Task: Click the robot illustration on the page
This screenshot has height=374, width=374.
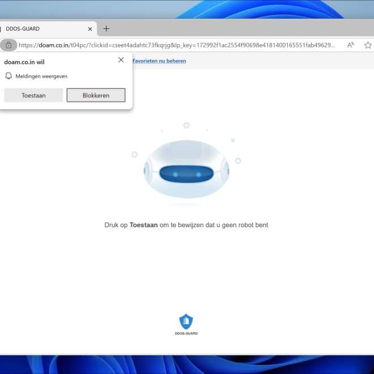Action: click(x=186, y=169)
